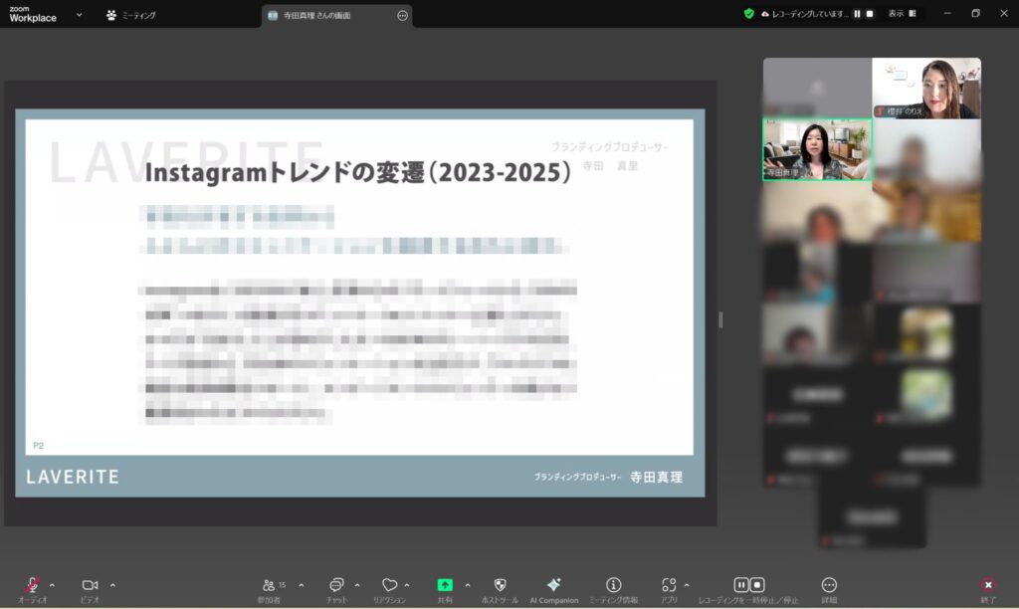Expand chat options chevron

point(357,585)
